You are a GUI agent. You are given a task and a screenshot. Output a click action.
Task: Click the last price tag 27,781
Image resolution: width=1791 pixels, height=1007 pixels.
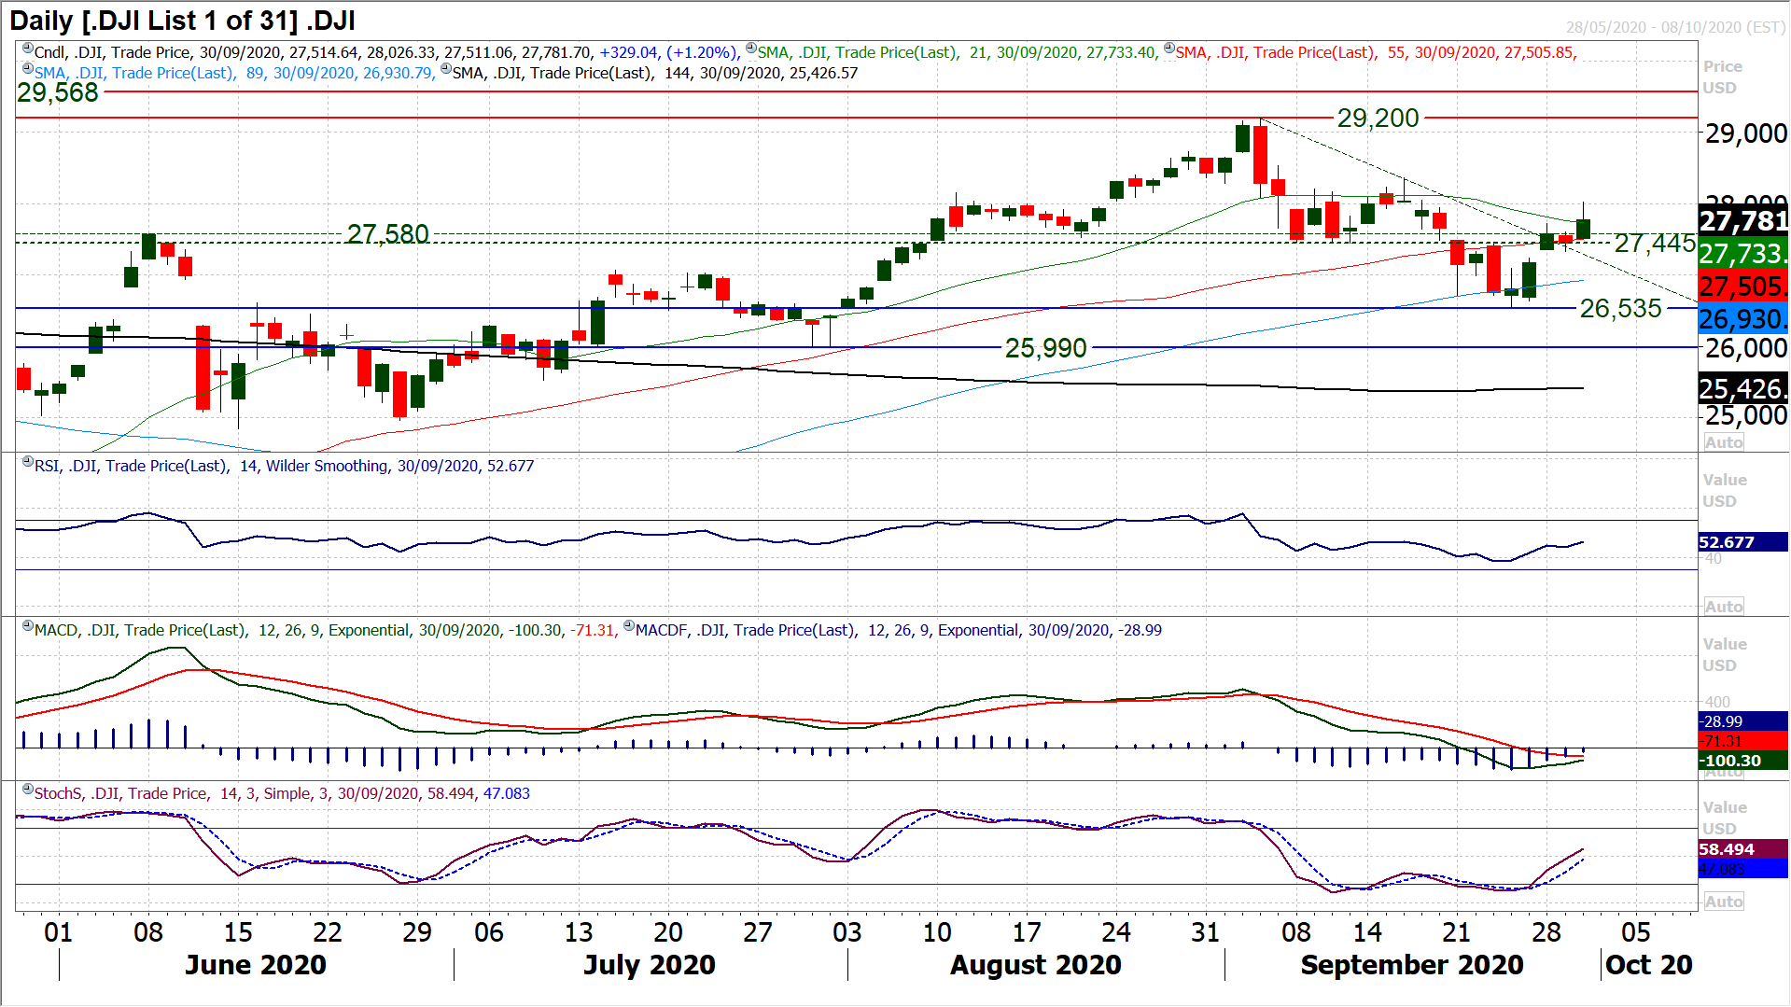(1742, 221)
